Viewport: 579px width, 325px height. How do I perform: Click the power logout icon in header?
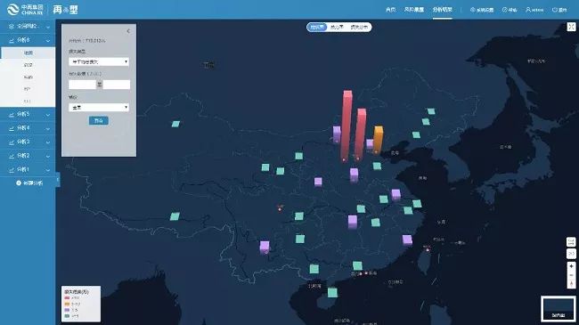tap(555, 10)
